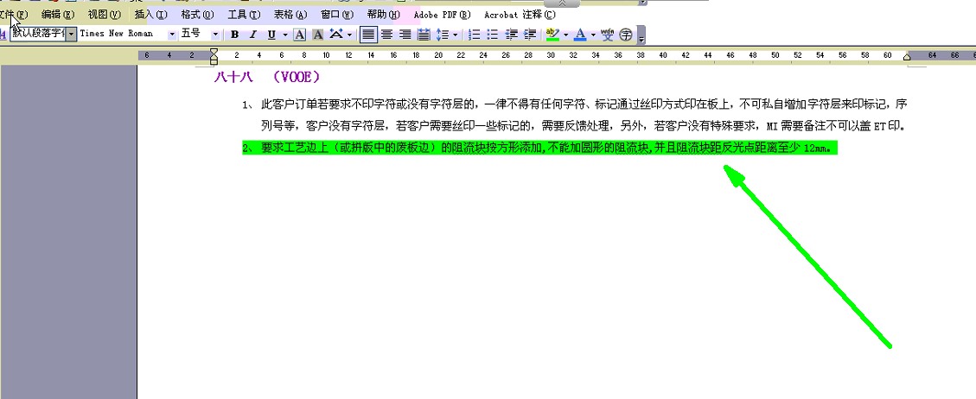
Task: Apply numbered list formatting
Action: [x=475, y=35]
